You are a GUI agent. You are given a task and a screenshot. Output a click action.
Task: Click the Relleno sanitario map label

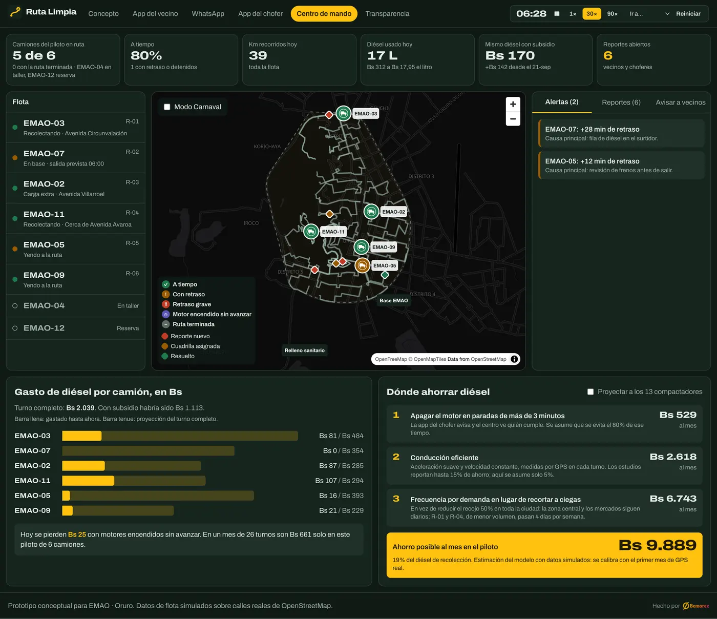pos(305,350)
